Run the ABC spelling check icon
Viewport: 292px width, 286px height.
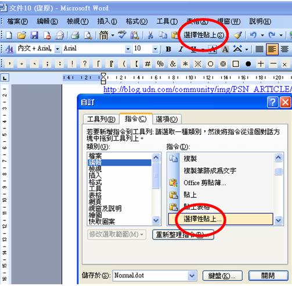[x=122, y=35]
